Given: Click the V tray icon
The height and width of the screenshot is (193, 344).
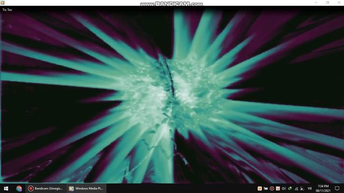Looking at the screenshot, I should click(x=278, y=188).
